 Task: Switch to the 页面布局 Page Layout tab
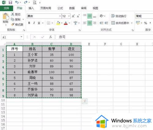[x=46, y=8]
